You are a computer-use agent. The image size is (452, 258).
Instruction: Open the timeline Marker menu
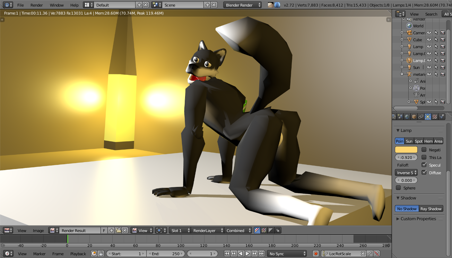[39, 254]
